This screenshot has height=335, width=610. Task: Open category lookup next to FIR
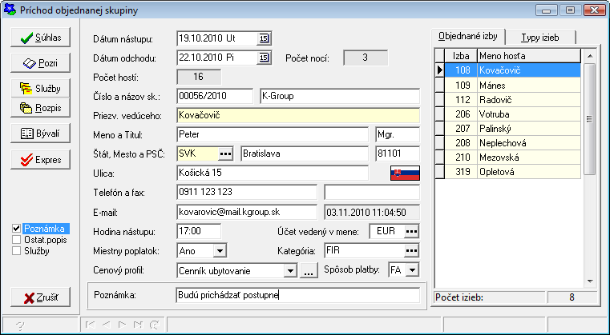(411, 251)
